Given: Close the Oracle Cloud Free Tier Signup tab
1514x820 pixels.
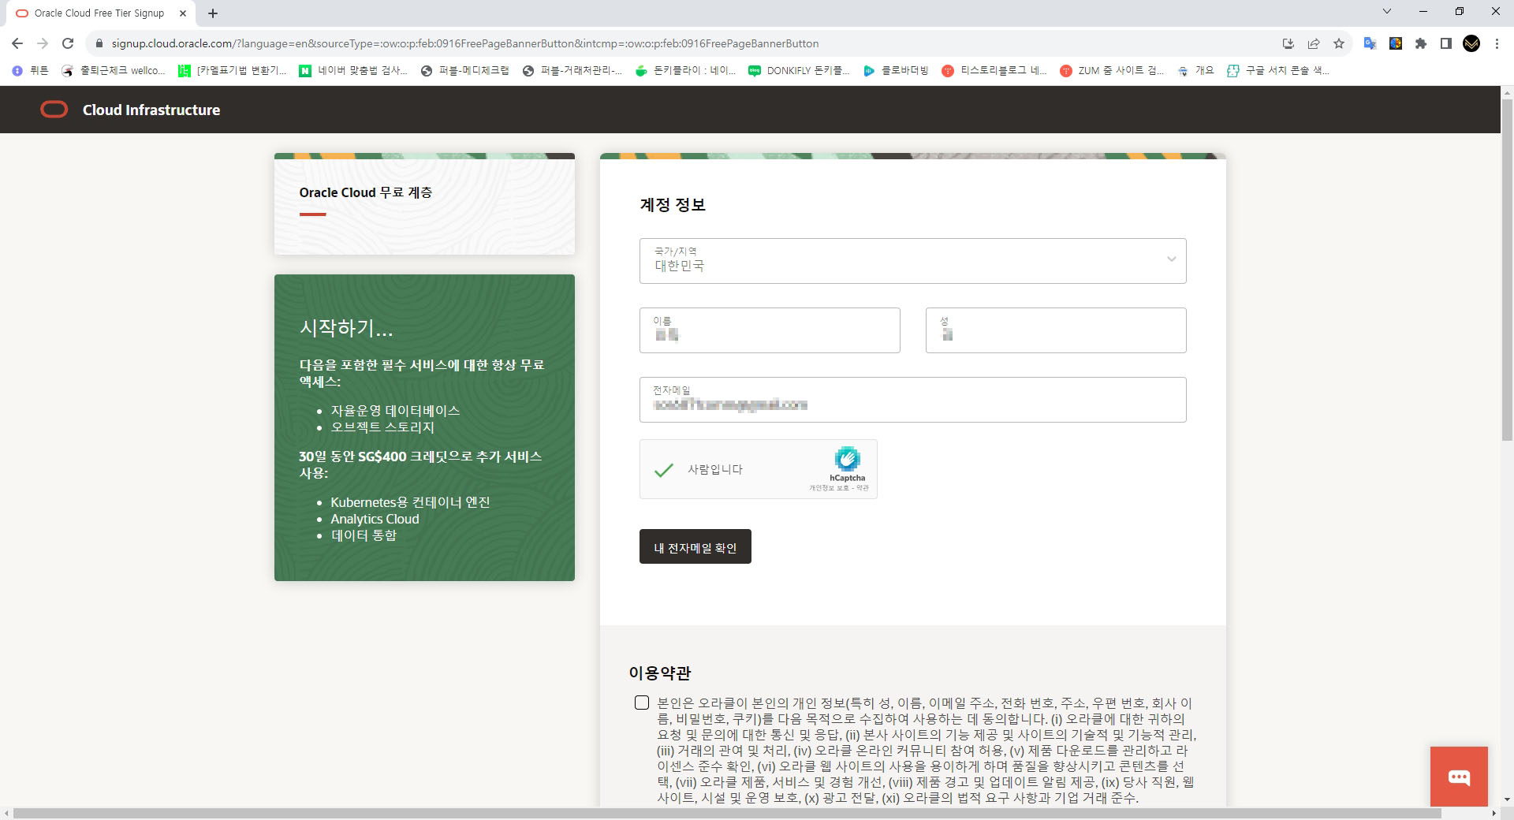Looking at the screenshot, I should pos(183,13).
